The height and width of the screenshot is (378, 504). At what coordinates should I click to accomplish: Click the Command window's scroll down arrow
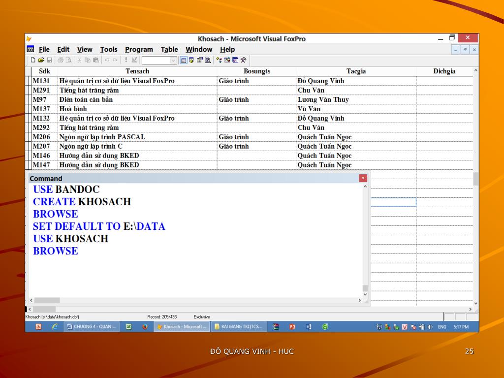click(365, 294)
